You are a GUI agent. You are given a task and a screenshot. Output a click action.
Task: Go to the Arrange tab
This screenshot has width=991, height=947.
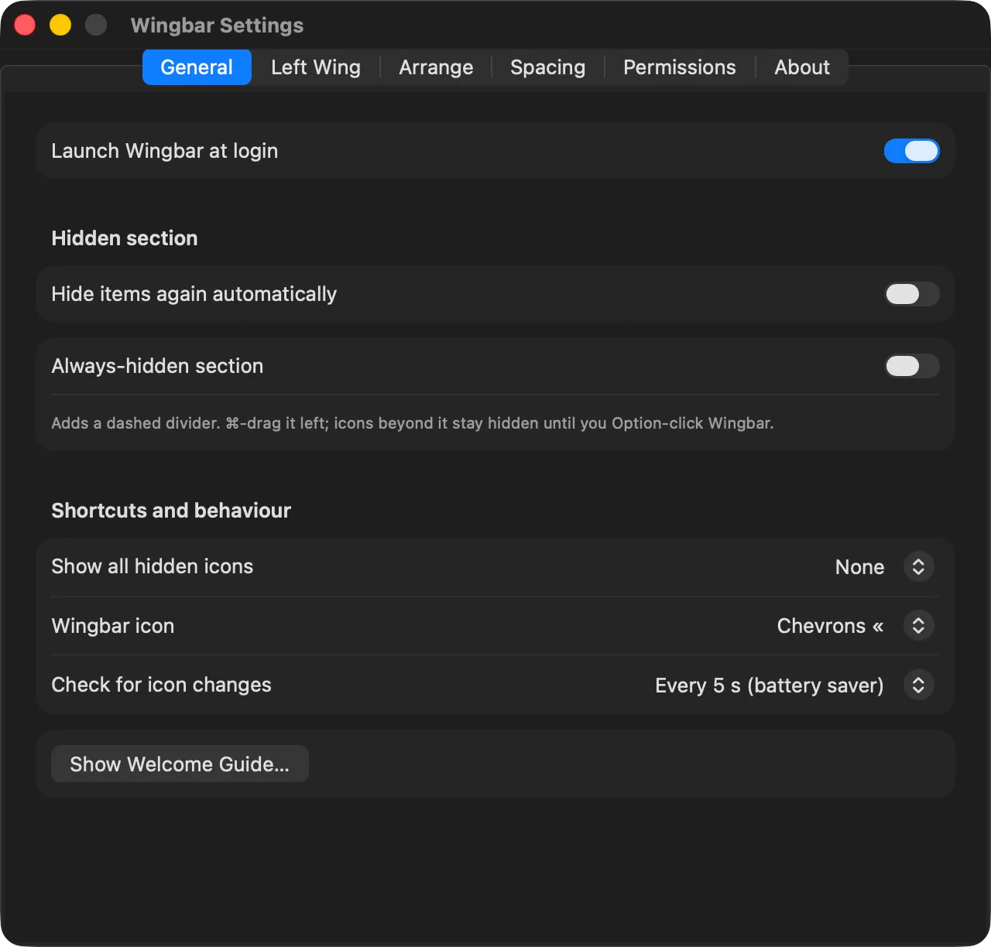coord(436,67)
